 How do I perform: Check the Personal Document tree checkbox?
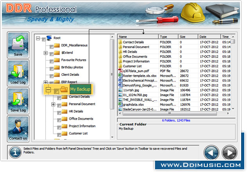(x=59, y=106)
